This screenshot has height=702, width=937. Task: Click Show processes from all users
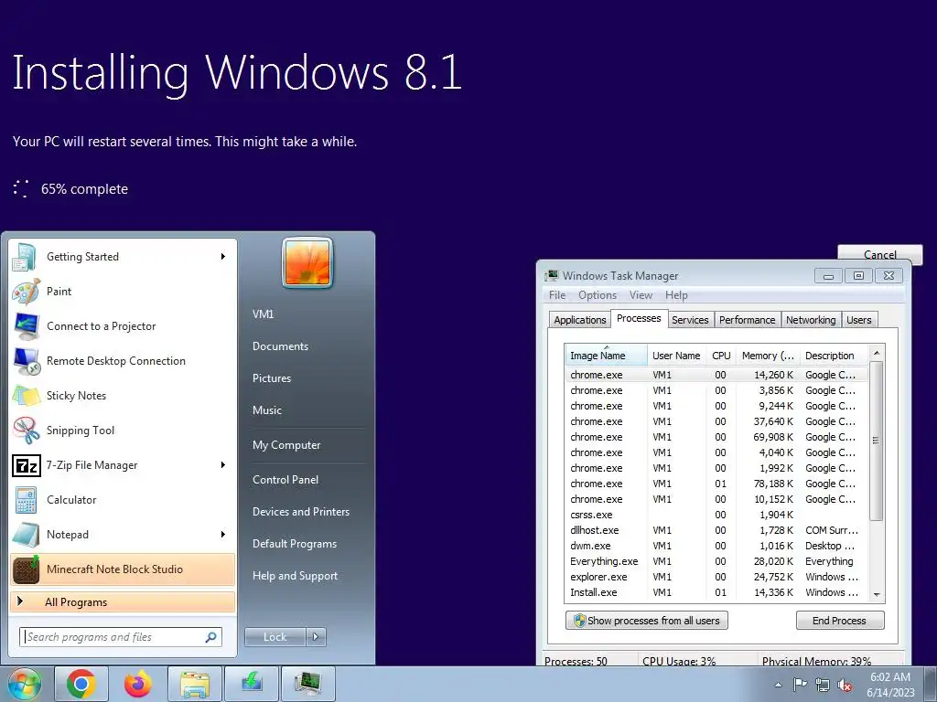coord(647,621)
